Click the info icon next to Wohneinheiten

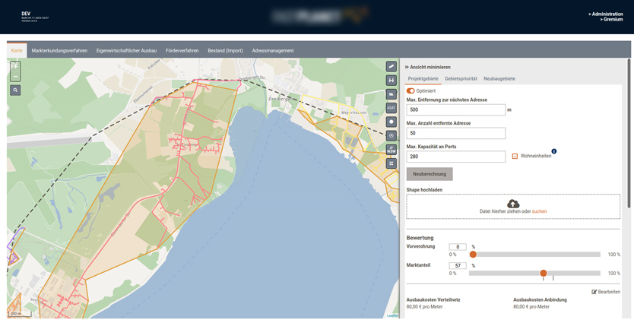coord(553,151)
